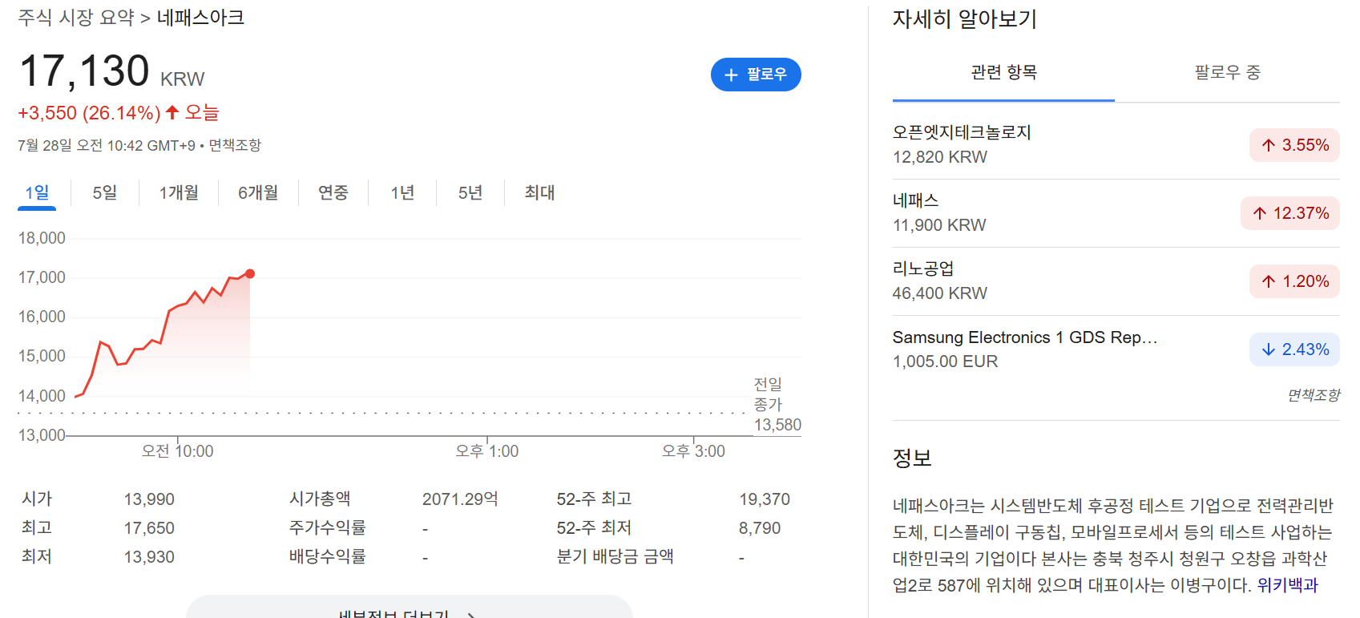The image size is (1360, 618).
Task: Click the red up arrow beside 오늘
Action: click(172, 113)
